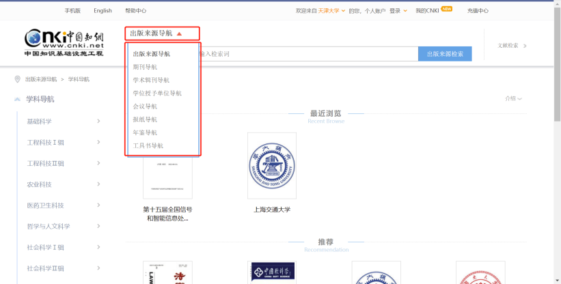Expand the 介绍 dropdown
Screen dimensions: 561x284
point(513,98)
